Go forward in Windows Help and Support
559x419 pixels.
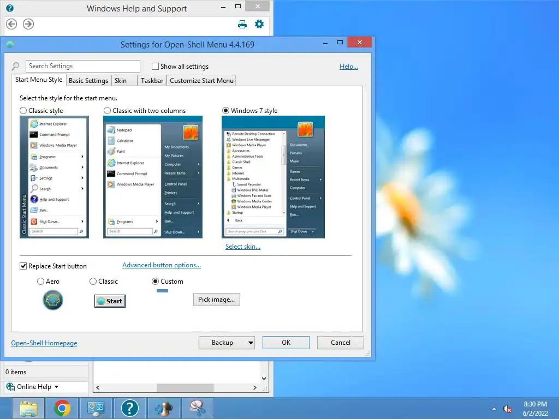pos(28,24)
